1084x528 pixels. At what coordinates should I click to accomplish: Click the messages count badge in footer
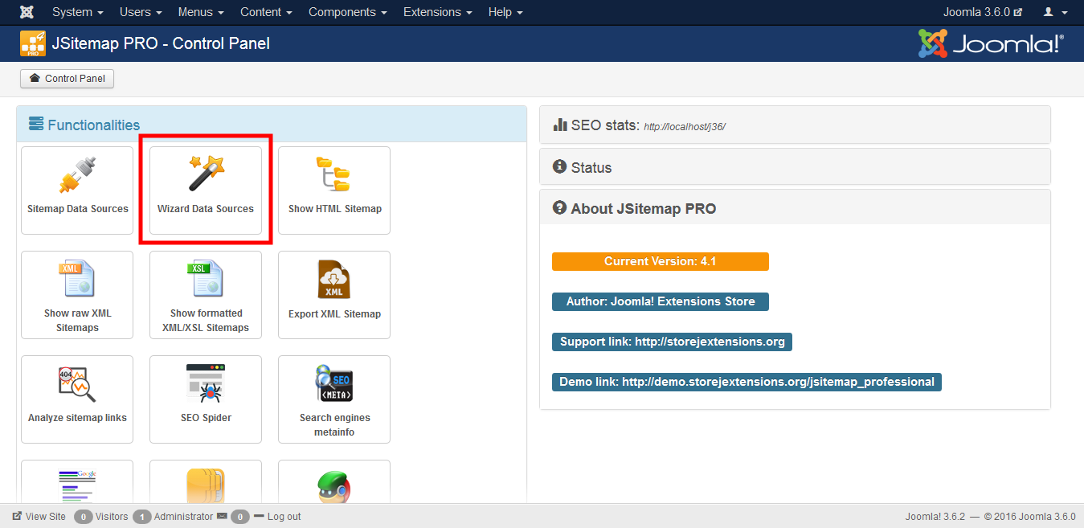(239, 517)
